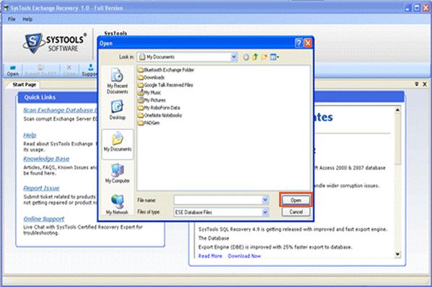Image resolution: width=432 pixels, height=287 pixels.
Task: Click the Open toolbar icon
Action: coord(13,71)
